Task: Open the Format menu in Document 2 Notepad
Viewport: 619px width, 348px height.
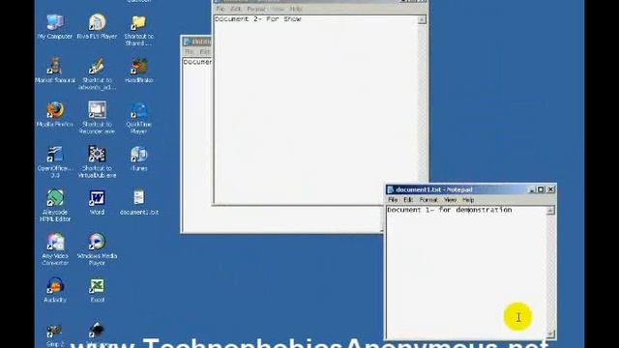Action: click(255, 9)
